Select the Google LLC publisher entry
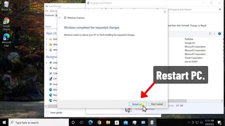The image size is (225, 126). tap(190, 43)
